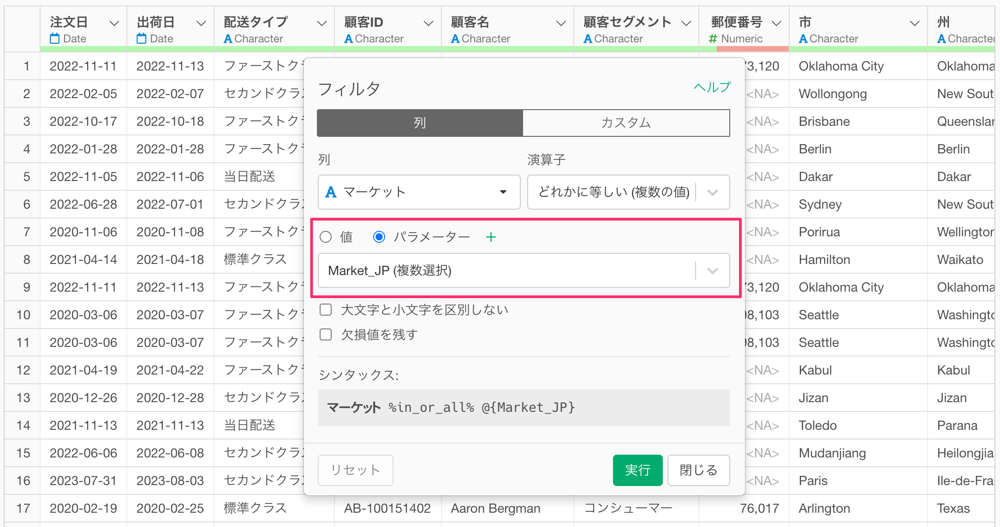This screenshot has height=527, width=1000.
Task: Open the 市 column header menu
Action: [915, 23]
